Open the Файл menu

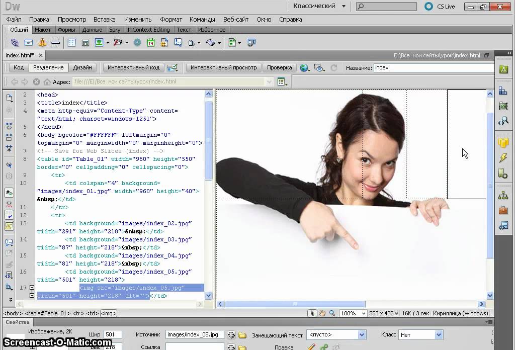coord(14,20)
